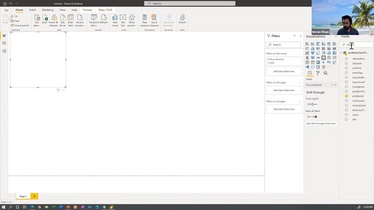
Task: Open the First problemId field dropdown arrow
Action: [332, 85]
